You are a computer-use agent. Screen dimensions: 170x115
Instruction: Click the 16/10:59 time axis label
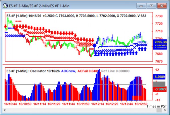click(25, 104)
